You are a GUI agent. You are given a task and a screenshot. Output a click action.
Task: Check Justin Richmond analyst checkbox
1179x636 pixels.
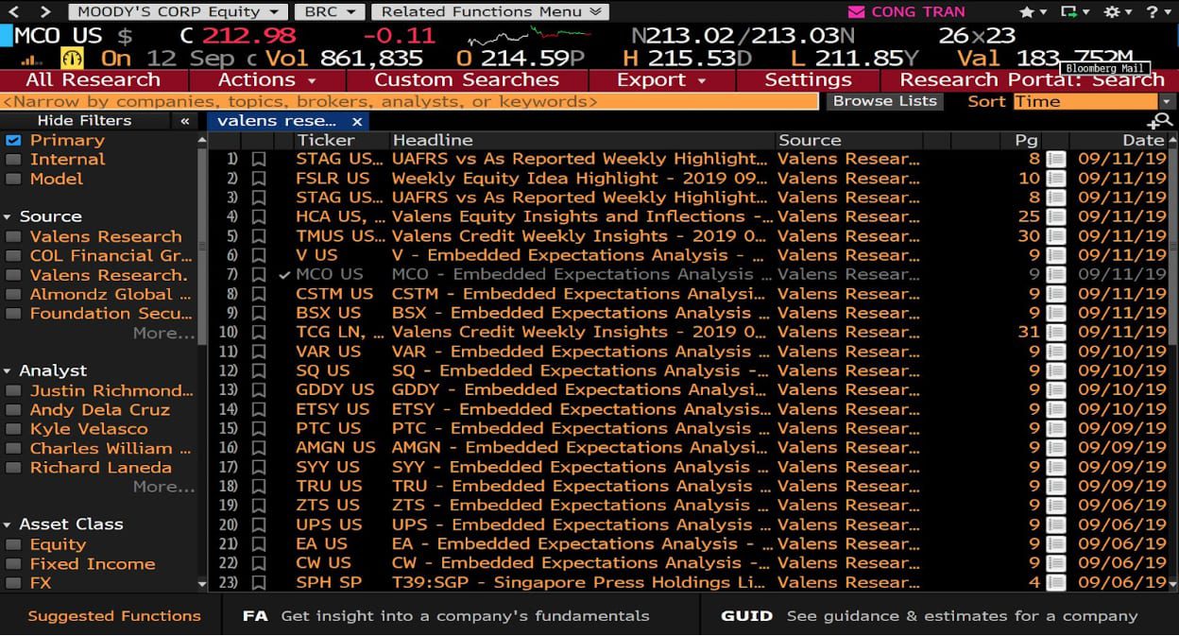(x=13, y=390)
